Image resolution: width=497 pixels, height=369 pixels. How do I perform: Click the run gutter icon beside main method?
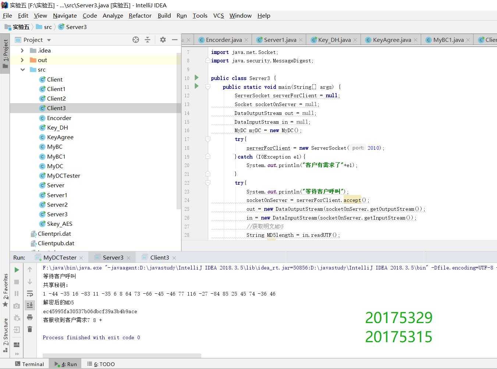196,86
